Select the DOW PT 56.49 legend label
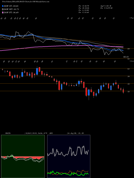134x178 pixels. pyautogui.click(x=11, y=12)
